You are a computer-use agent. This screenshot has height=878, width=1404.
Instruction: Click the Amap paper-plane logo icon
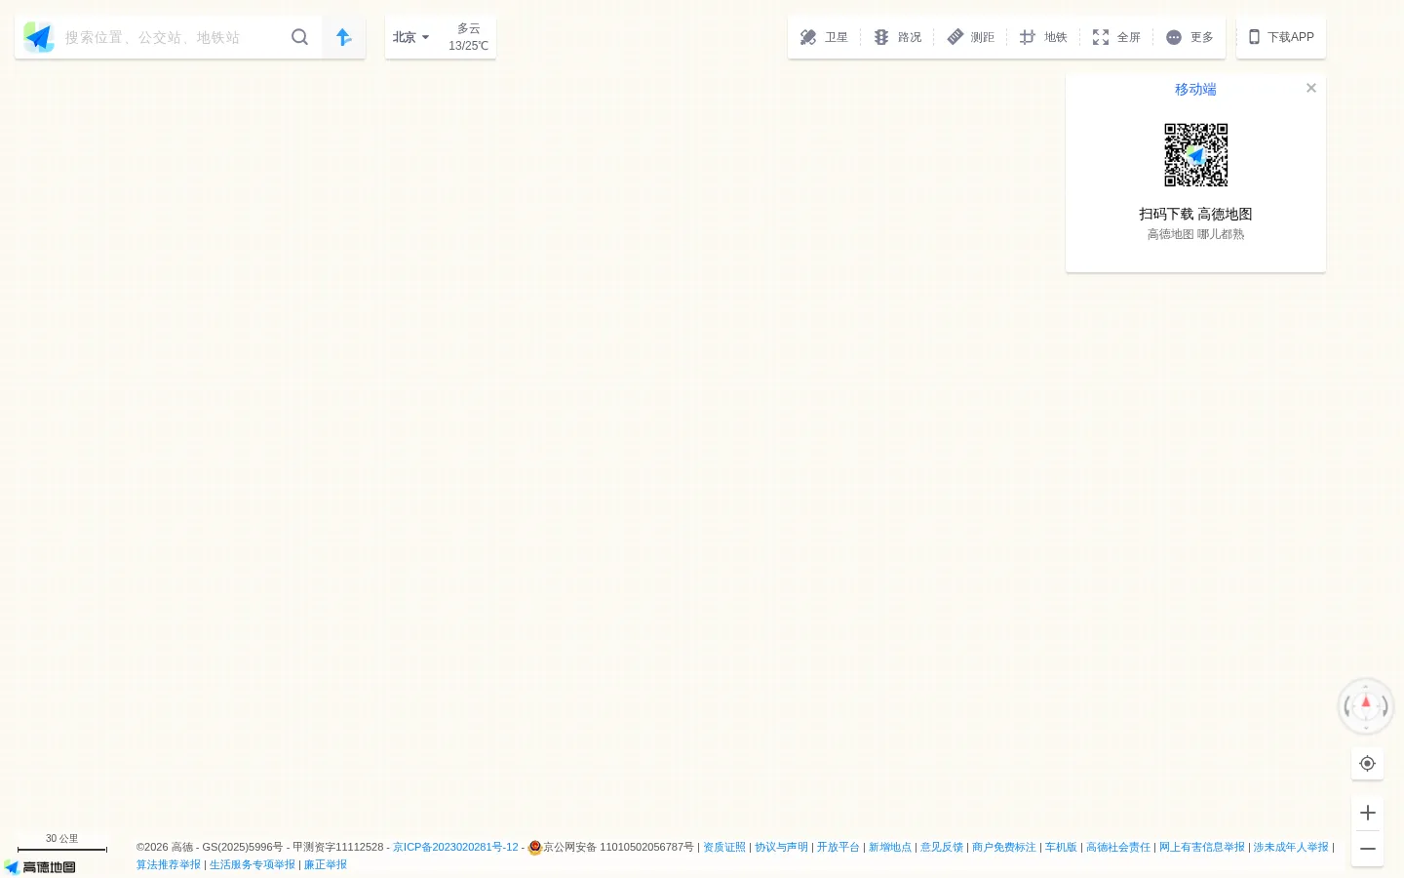click(39, 37)
